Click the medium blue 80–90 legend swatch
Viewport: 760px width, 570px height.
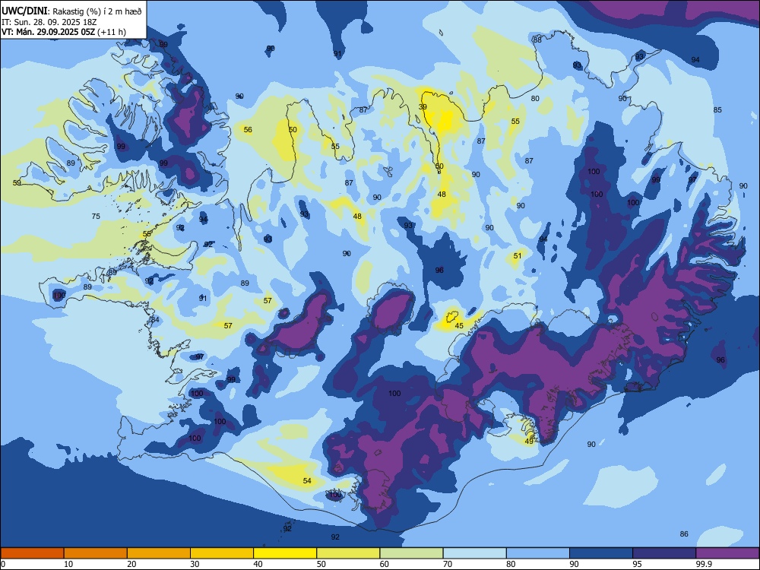pos(538,553)
